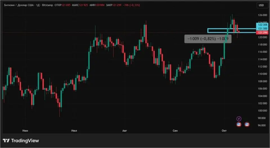Click the blue 122 308 price label
The width and height of the screenshot is (270, 148).
[x=262, y=25]
